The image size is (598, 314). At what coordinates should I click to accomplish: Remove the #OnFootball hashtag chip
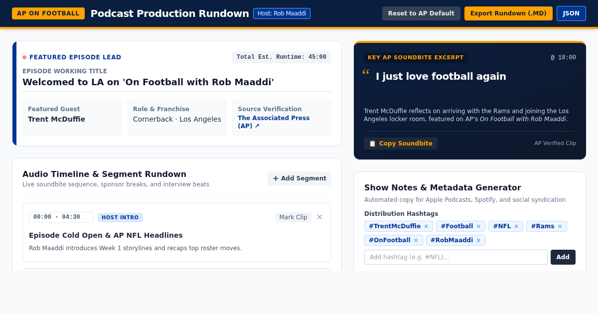[416, 240]
